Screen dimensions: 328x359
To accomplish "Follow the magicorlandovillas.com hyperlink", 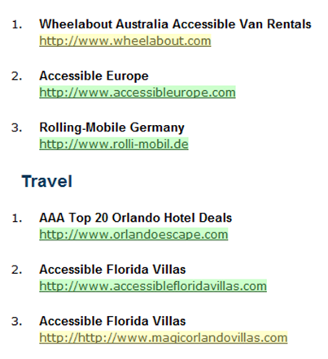I will (x=164, y=338).
